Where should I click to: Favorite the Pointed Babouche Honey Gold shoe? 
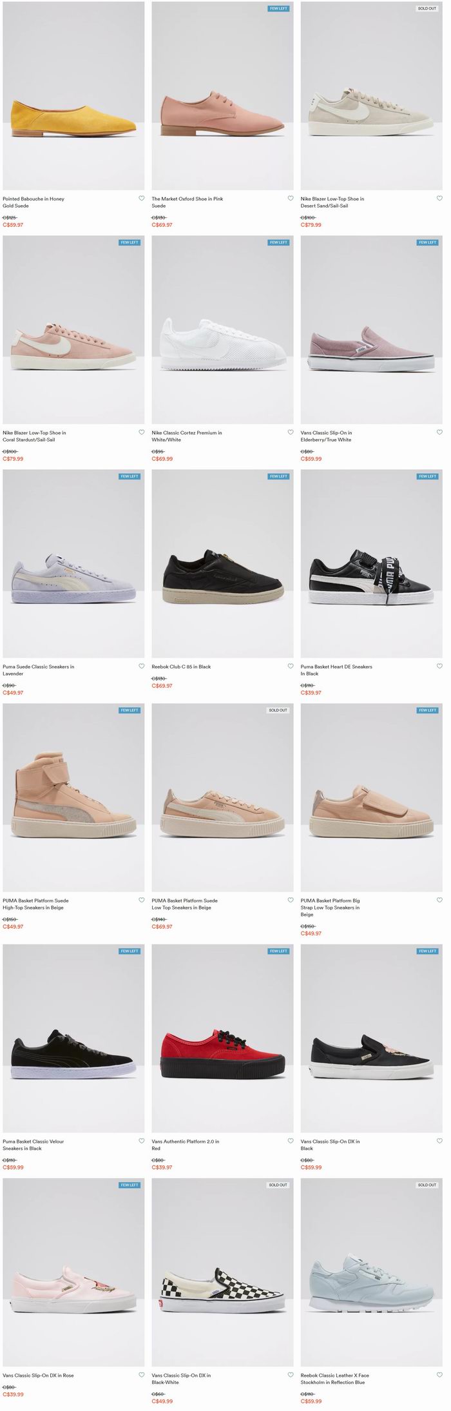(x=142, y=199)
